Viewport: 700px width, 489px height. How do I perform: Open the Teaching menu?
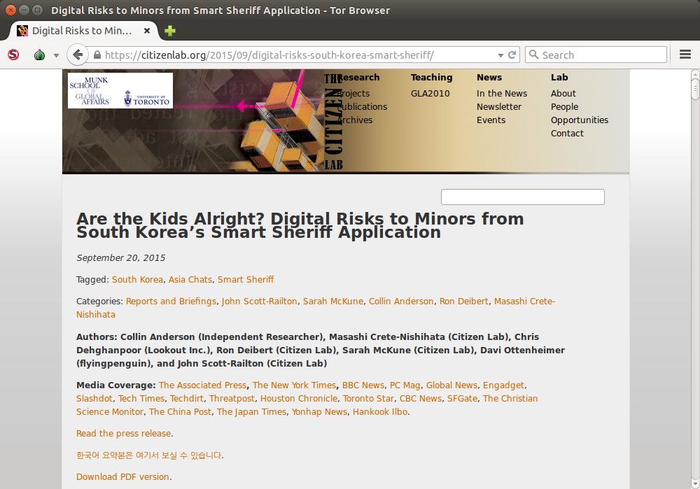point(432,77)
